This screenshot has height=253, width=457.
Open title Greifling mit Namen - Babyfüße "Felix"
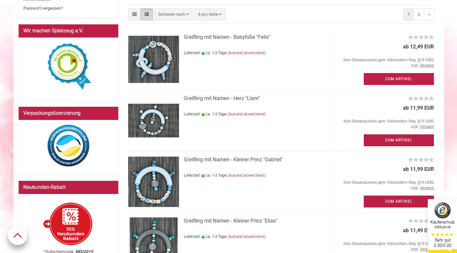[x=227, y=37]
